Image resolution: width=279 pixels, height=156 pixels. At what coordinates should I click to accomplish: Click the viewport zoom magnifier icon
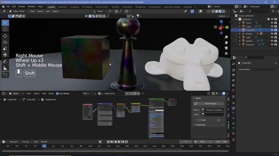coord(226,37)
